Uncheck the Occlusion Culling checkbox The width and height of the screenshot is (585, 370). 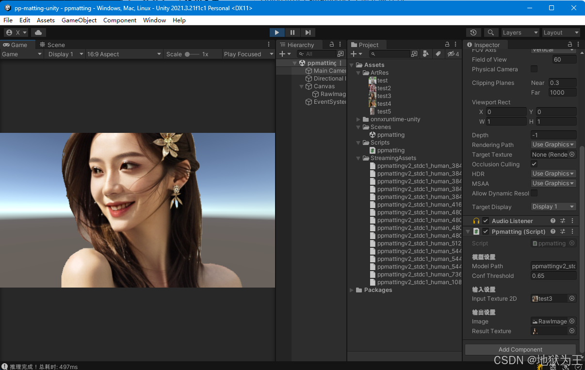pos(534,164)
